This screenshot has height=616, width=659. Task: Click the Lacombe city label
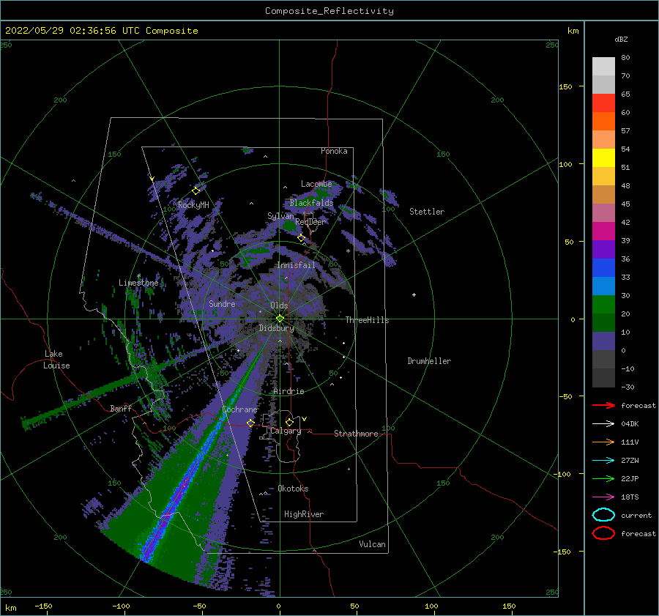click(x=316, y=184)
